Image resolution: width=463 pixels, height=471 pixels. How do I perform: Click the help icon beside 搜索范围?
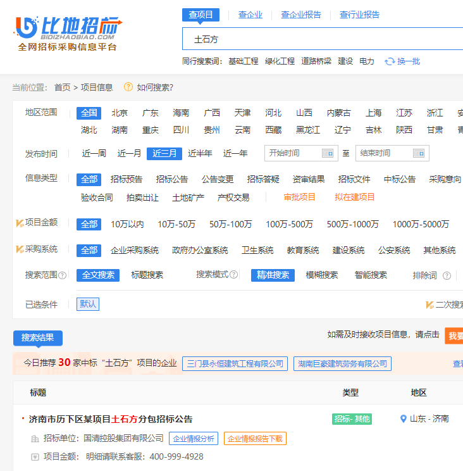(63, 275)
